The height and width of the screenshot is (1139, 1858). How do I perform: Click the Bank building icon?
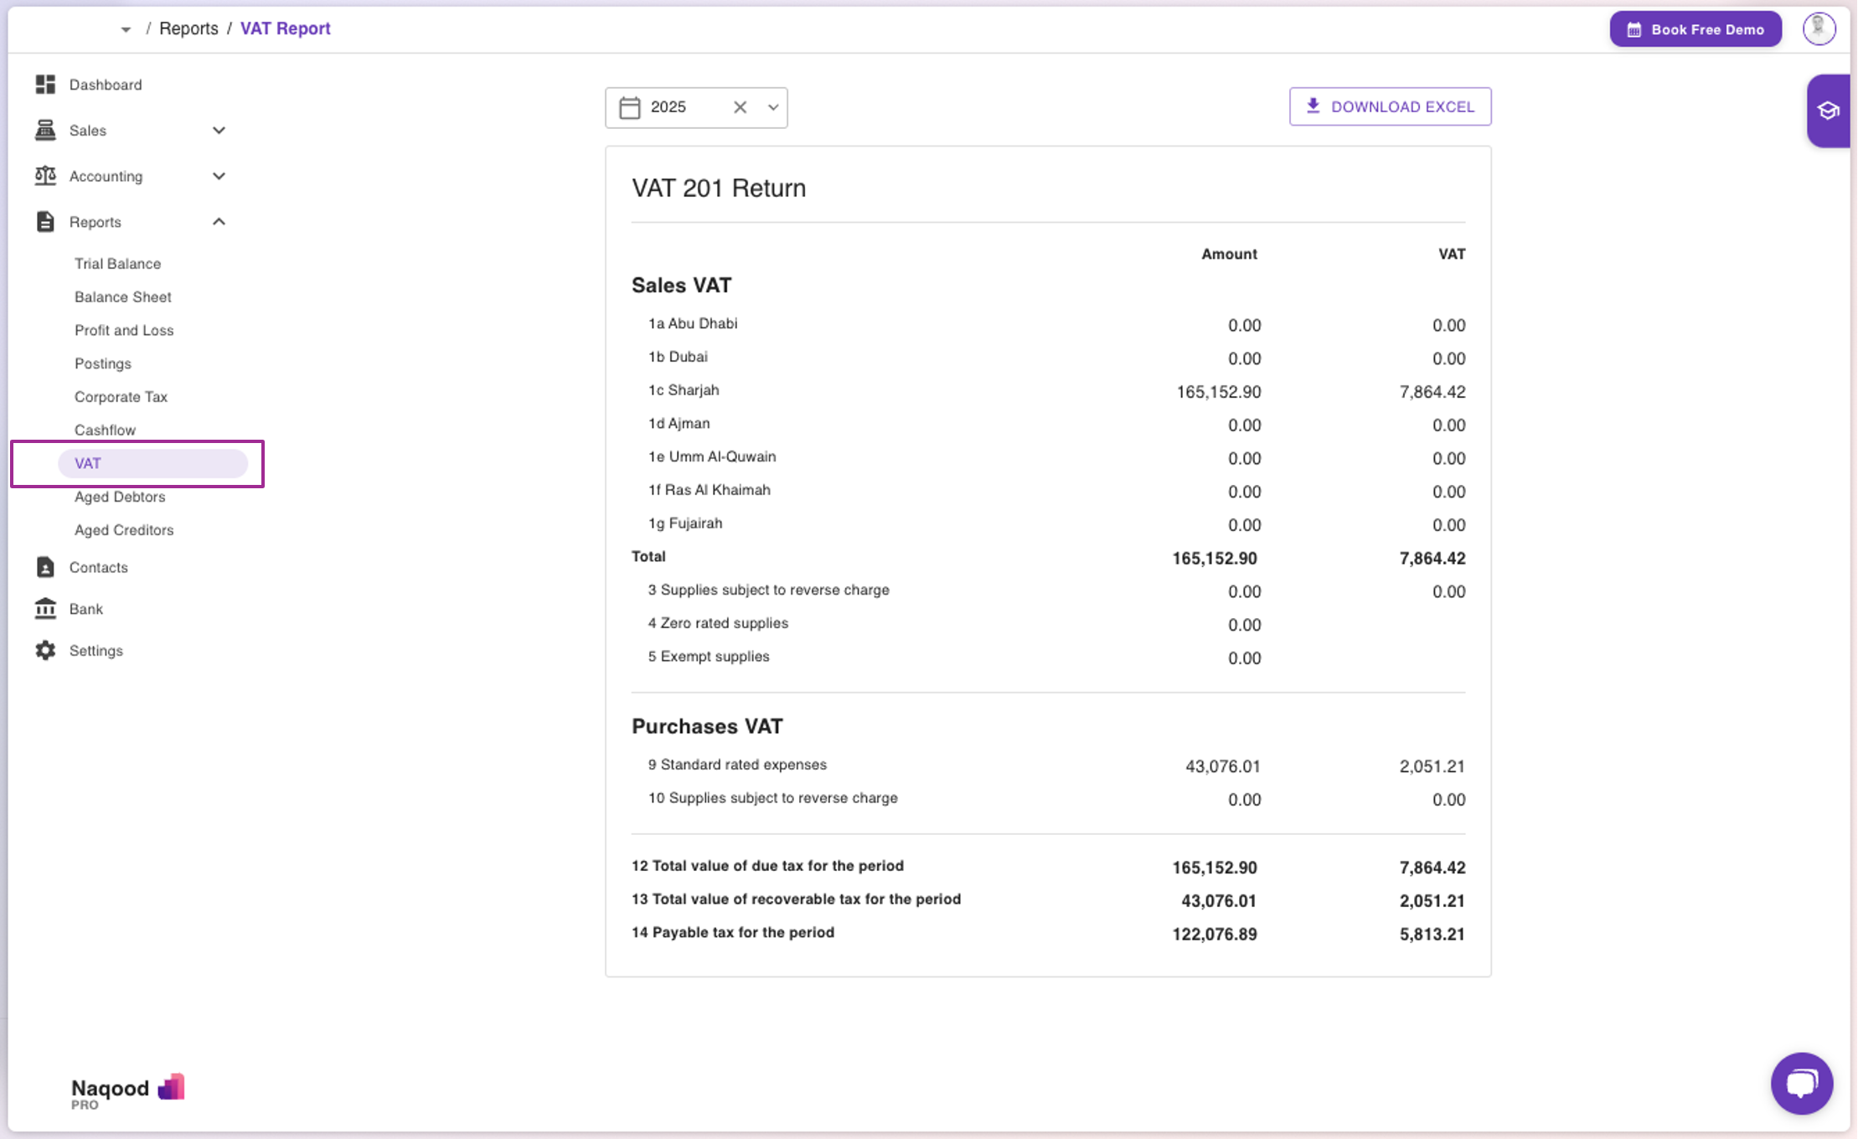pyautogui.click(x=45, y=609)
